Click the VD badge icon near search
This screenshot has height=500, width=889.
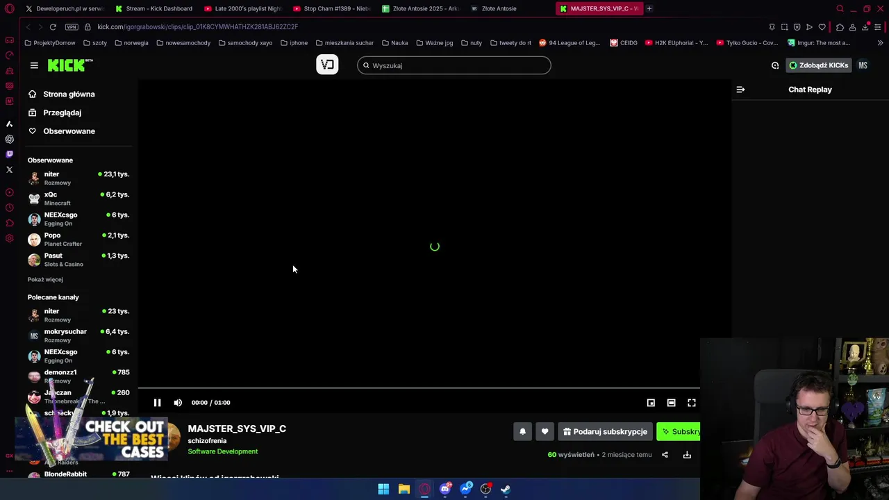click(x=327, y=65)
